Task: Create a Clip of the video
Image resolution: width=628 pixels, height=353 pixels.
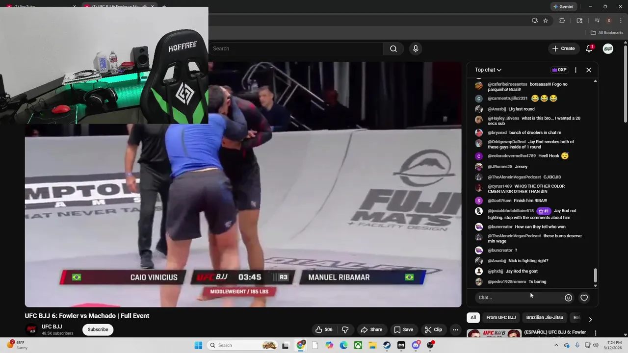Action: [433, 329]
